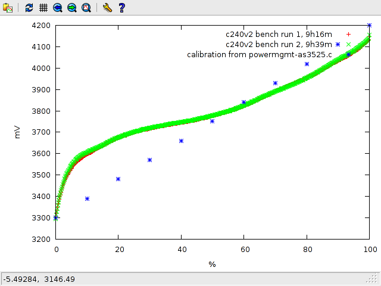Click the '20' x-axis tick label
This screenshot has width=381, height=286.
pyautogui.click(x=120, y=249)
